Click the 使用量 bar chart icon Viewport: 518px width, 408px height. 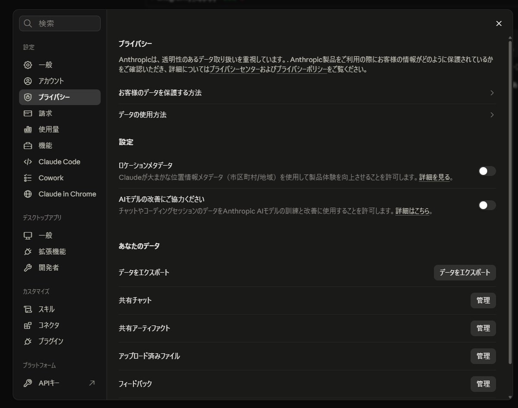[x=28, y=129]
